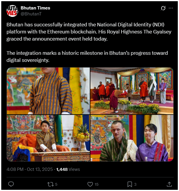
Task: Open Bhutan Times profile avatar
Action: coord(12,11)
